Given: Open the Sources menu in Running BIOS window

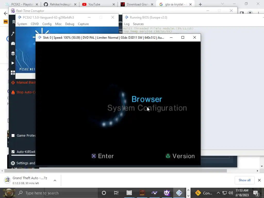Looking at the screenshot, I should click(138, 24).
